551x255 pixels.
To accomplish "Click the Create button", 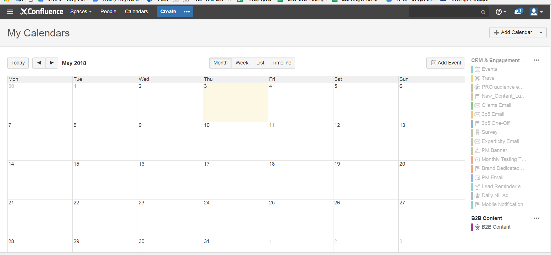I will (x=168, y=12).
